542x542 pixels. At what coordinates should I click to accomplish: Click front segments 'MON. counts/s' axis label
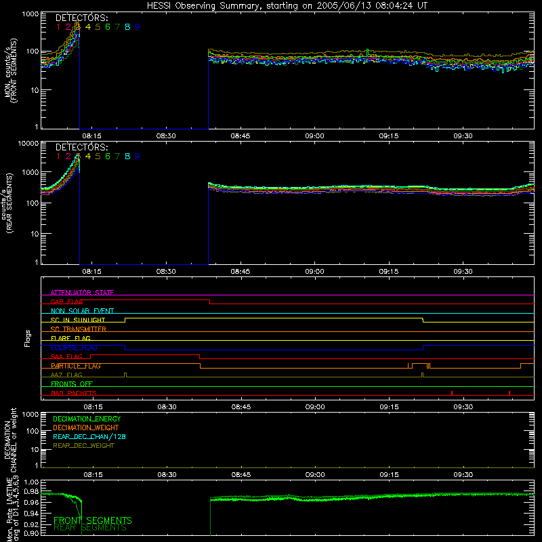7,72
